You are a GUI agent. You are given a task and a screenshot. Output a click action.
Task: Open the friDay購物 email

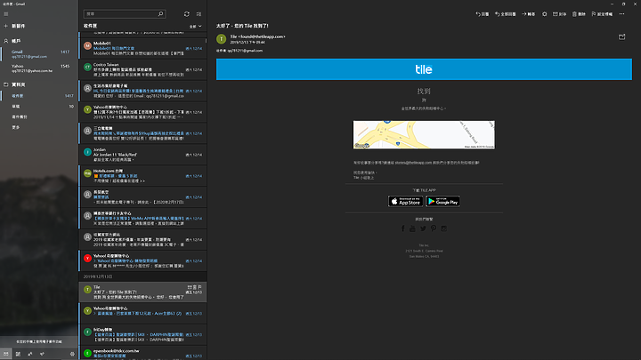143,334
